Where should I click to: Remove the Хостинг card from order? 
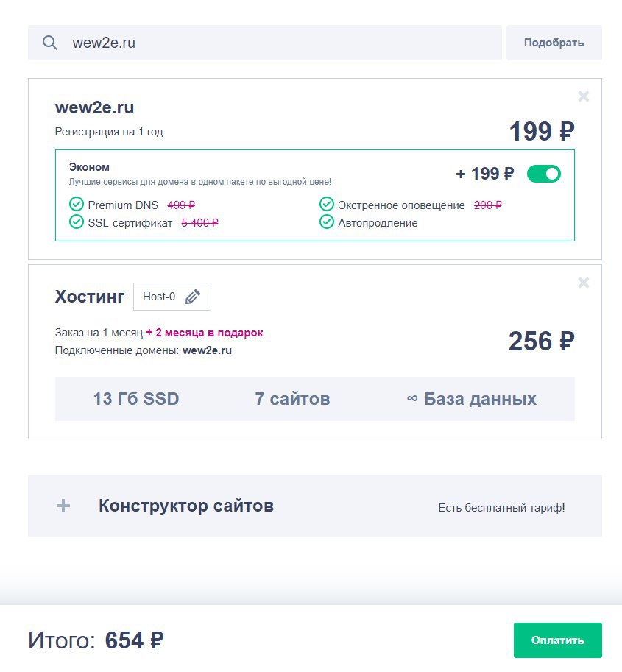pyautogui.click(x=584, y=283)
